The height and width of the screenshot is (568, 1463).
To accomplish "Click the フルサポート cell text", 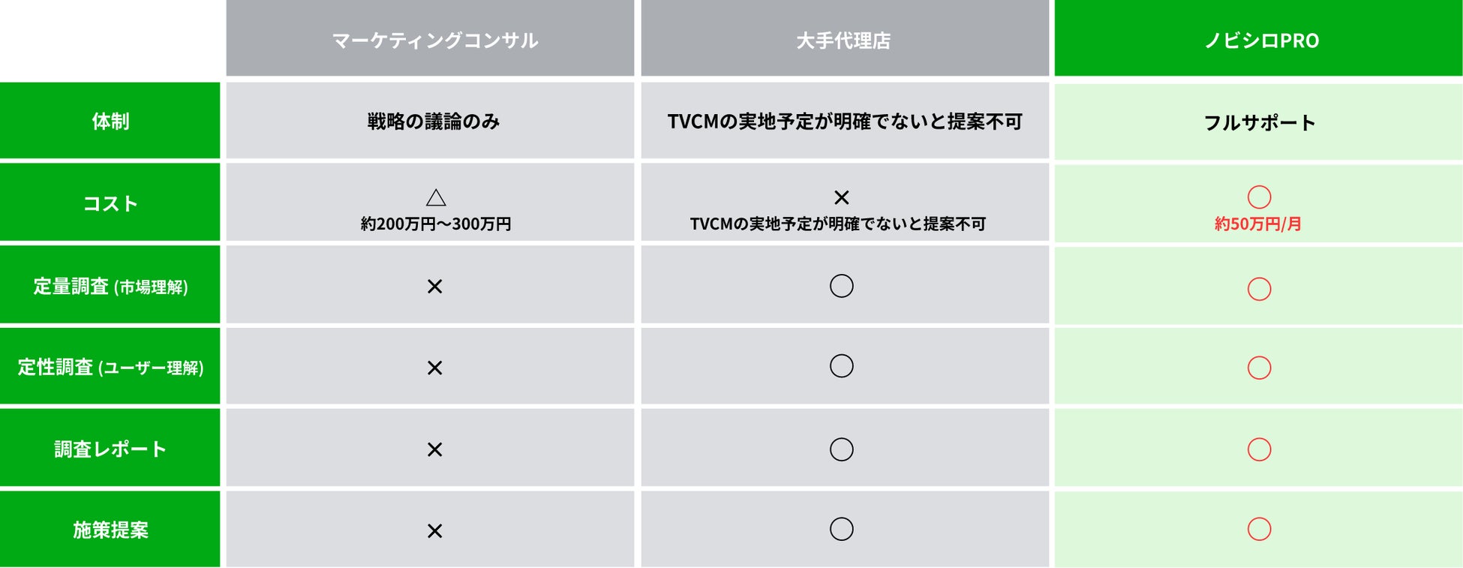I will (x=1259, y=122).
